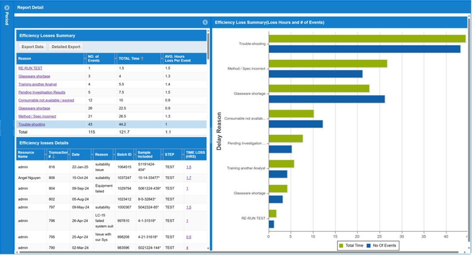Open the RE-RUN TEST reason link
Image resolution: width=472 pixels, height=255 pixels.
pyautogui.click(x=30, y=68)
